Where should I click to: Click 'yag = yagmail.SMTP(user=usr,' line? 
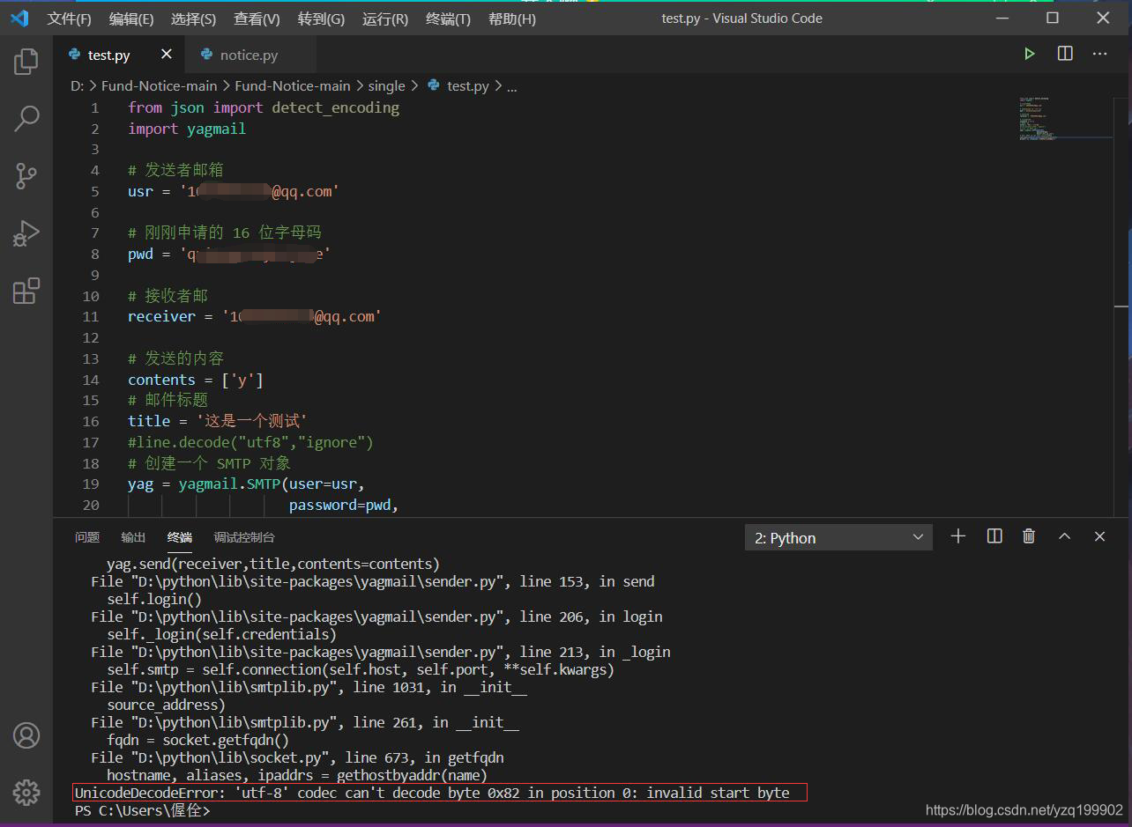pyautogui.click(x=246, y=484)
